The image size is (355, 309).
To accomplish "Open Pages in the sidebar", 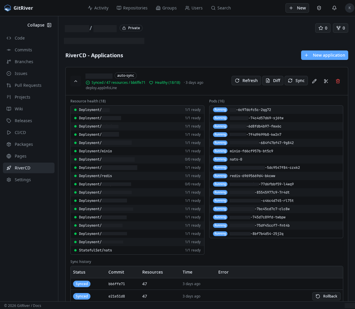I will 29,156.
